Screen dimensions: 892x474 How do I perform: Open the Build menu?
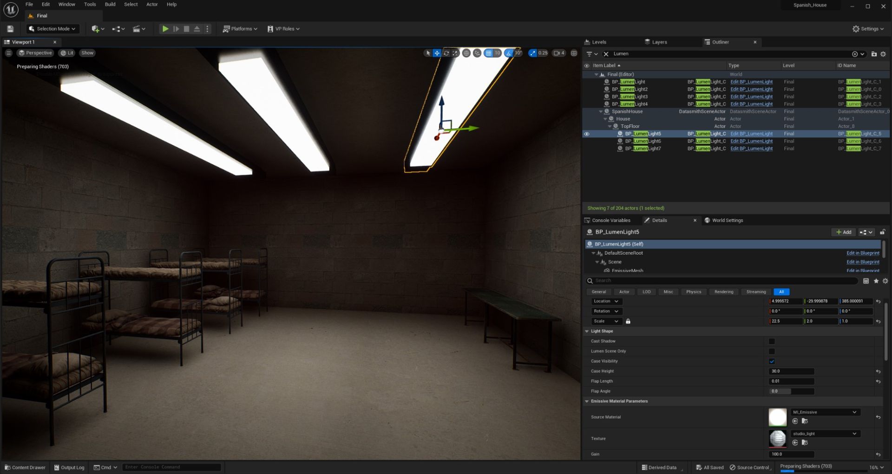click(110, 4)
